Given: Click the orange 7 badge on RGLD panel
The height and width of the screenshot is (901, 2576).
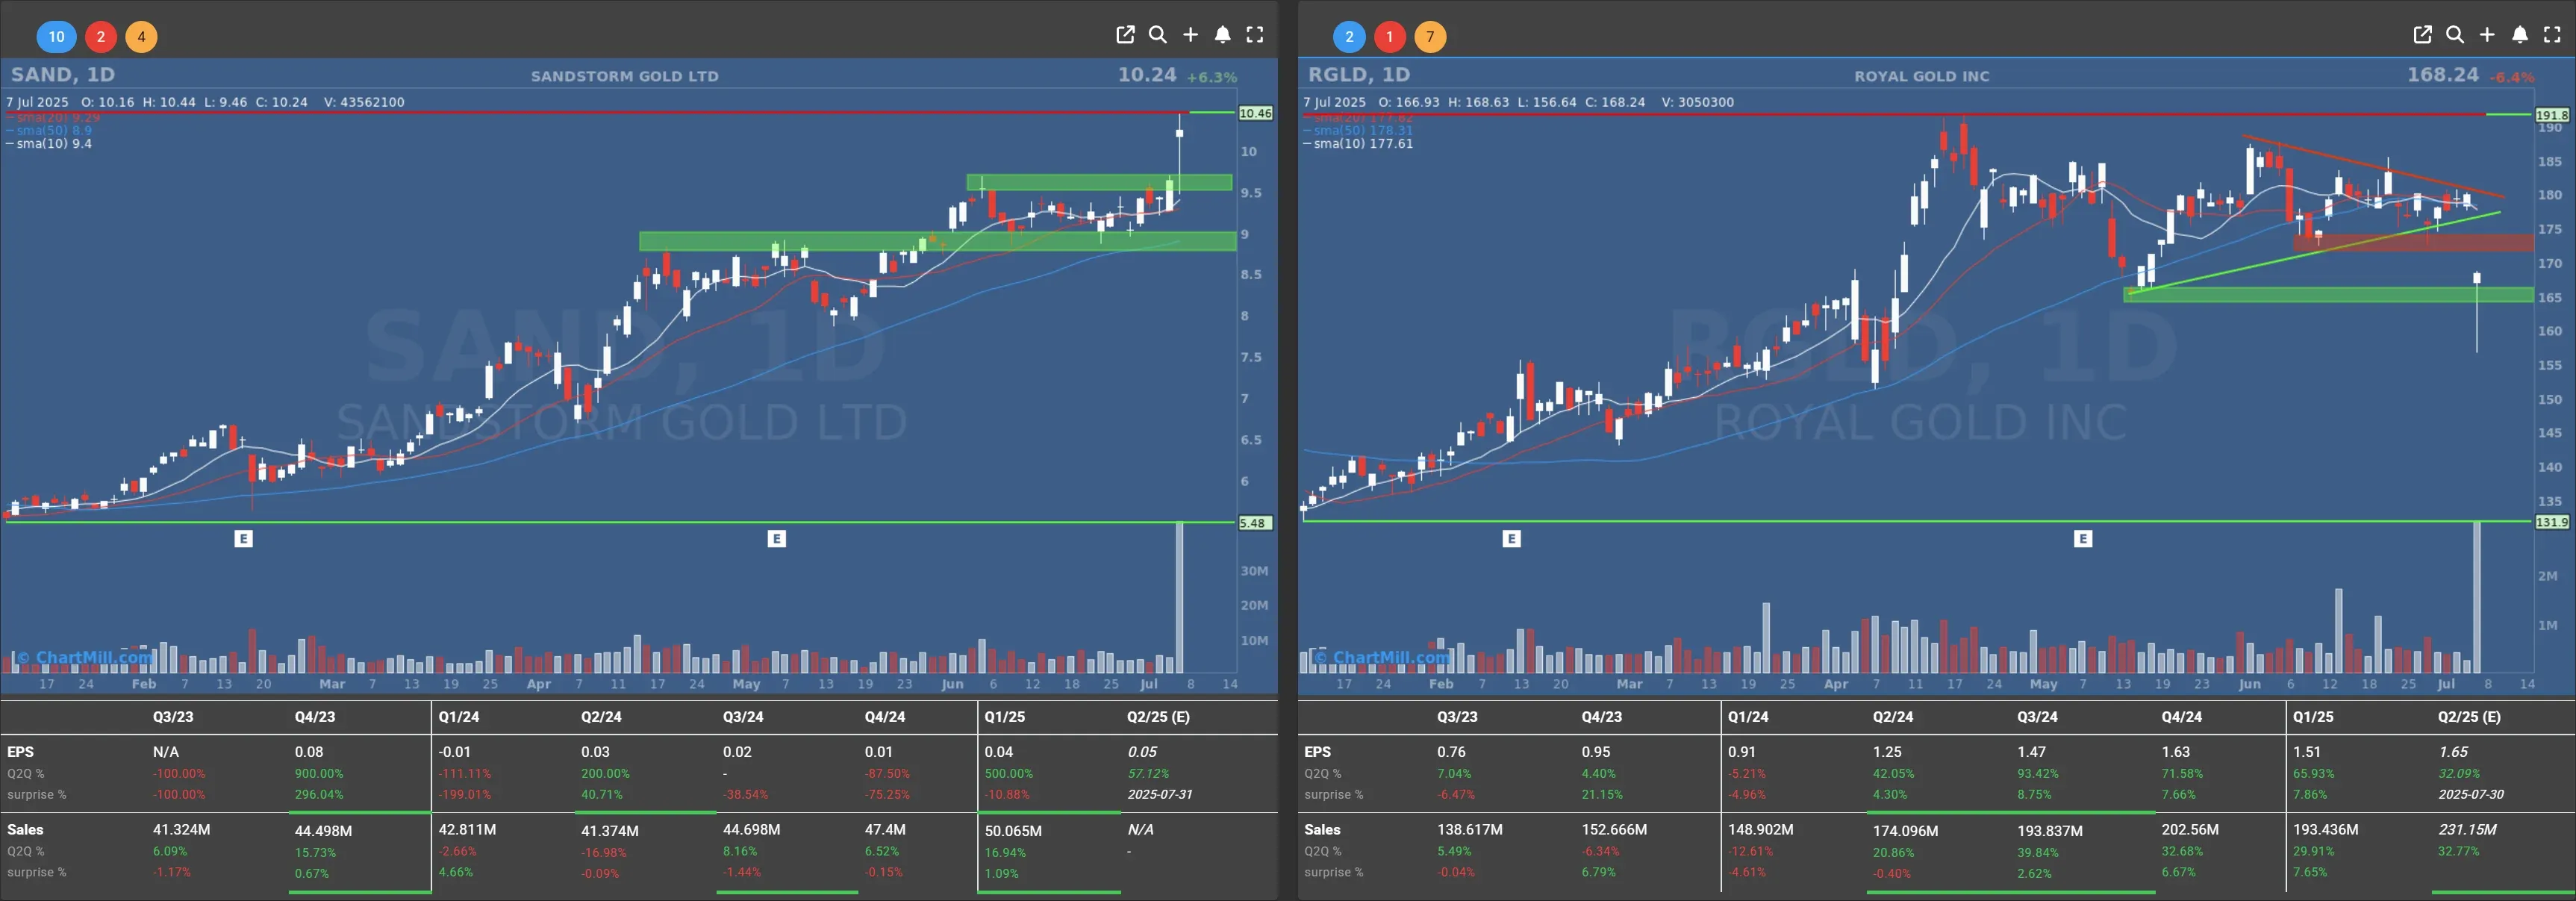Looking at the screenshot, I should [1430, 37].
